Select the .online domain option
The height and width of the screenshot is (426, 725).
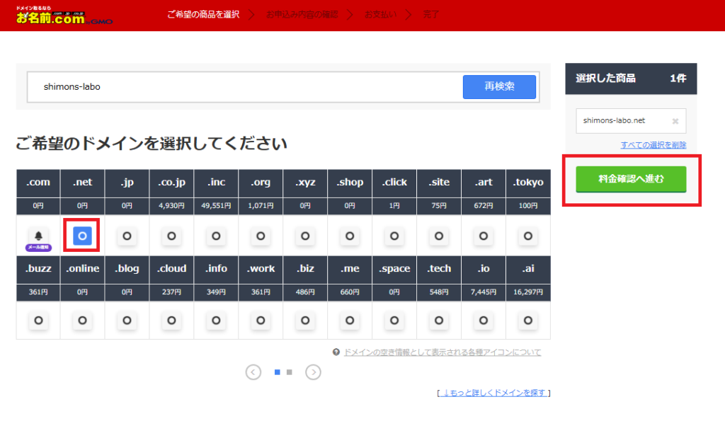pos(82,321)
